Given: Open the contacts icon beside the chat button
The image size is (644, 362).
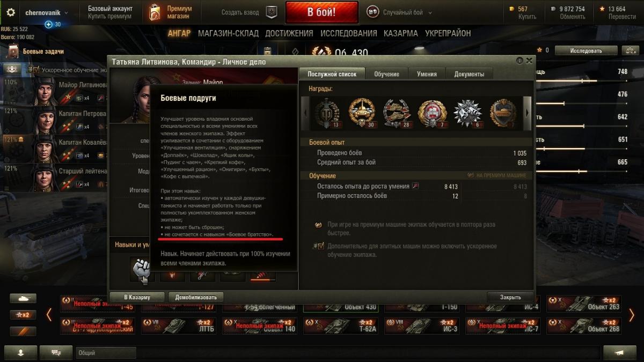Looking at the screenshot, I should 21,352.
